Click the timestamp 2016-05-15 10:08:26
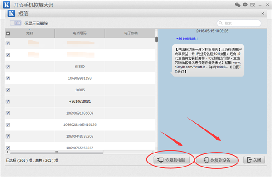 [x=212, y=31]
